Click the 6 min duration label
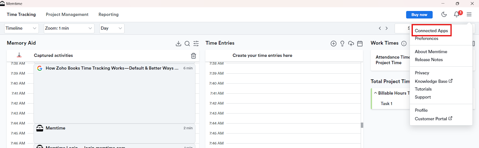The width and height of the screenshot is (479, 148). point(188,68)
